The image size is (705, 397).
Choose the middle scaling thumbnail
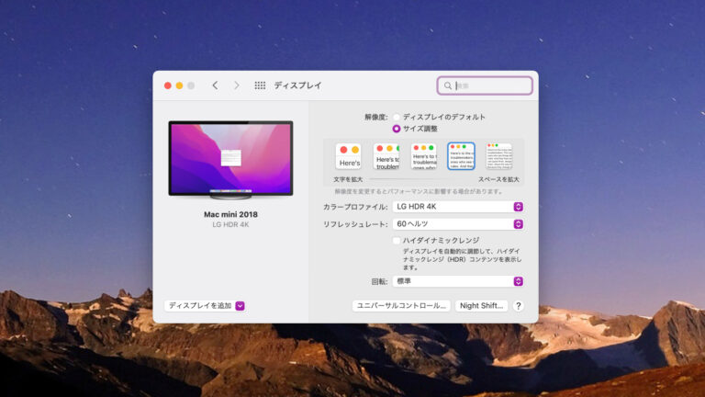(424, 156)
